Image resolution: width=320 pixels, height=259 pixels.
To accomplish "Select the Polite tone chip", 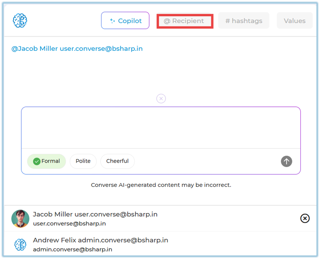I will 83,161.
